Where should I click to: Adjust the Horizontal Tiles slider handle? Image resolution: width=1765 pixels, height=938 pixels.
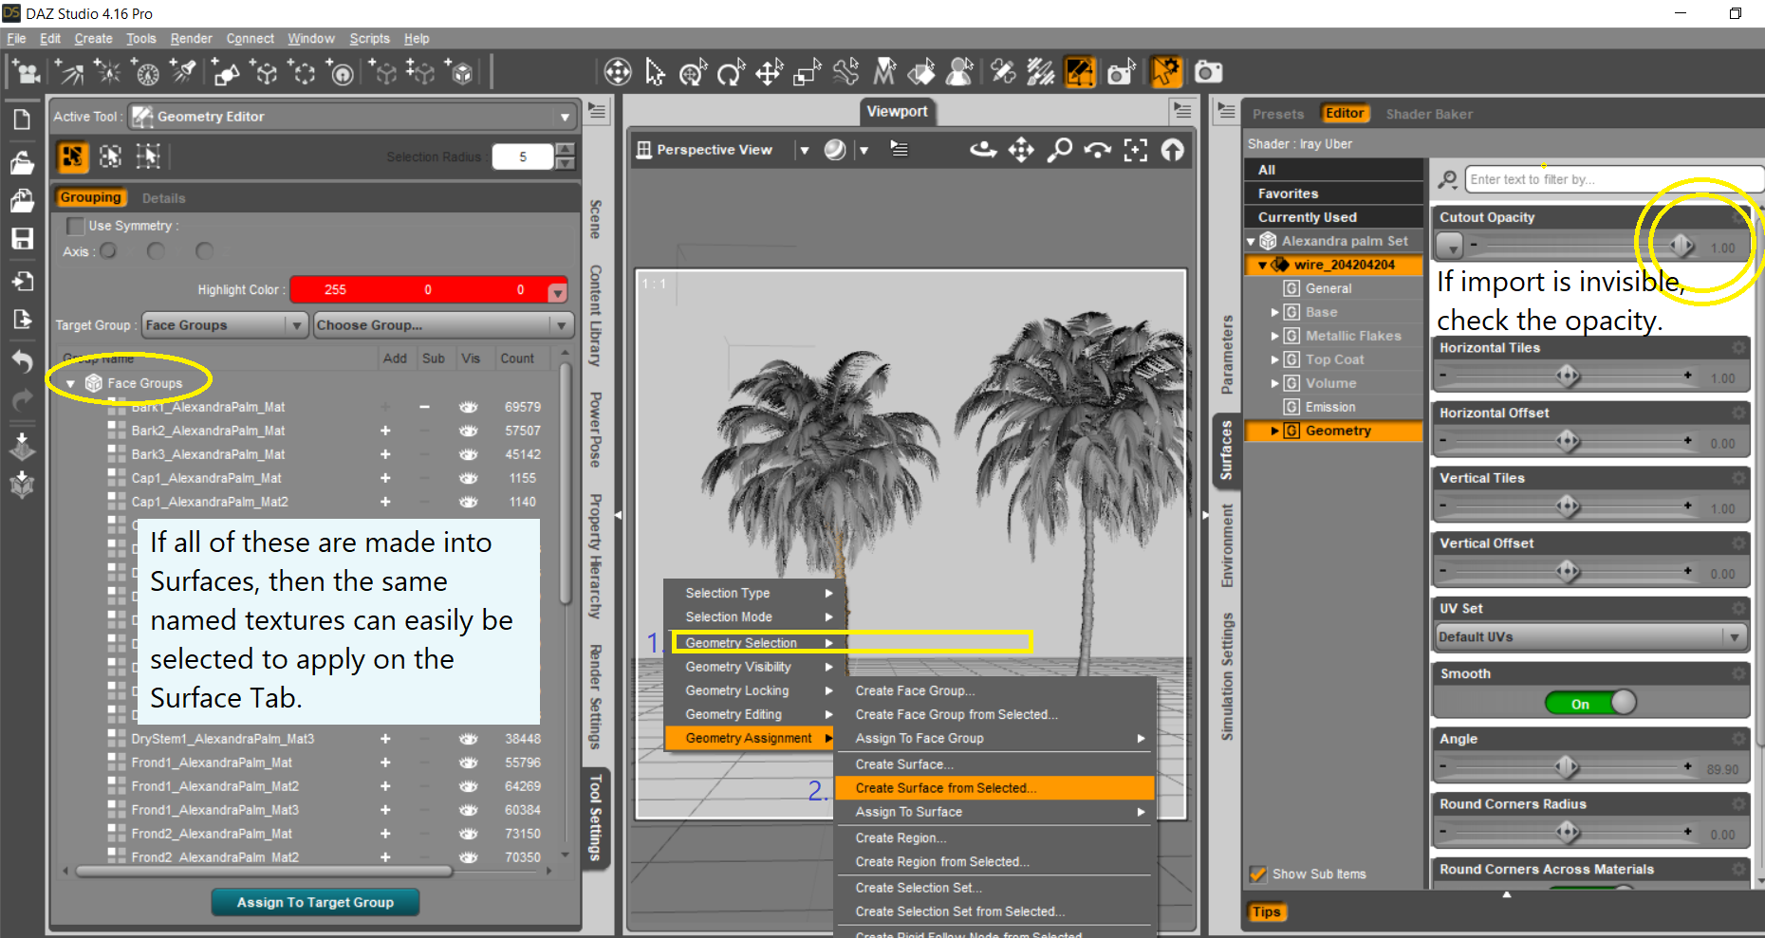click(1568, 377)
